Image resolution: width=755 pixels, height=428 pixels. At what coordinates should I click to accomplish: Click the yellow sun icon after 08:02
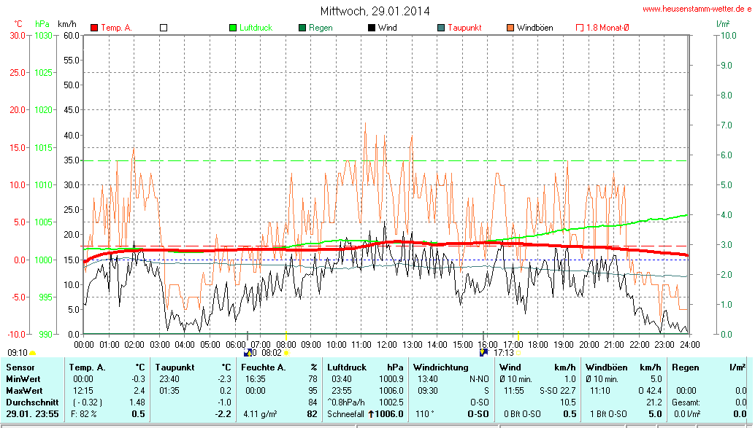pyautogui.click(x=286, y=354)
